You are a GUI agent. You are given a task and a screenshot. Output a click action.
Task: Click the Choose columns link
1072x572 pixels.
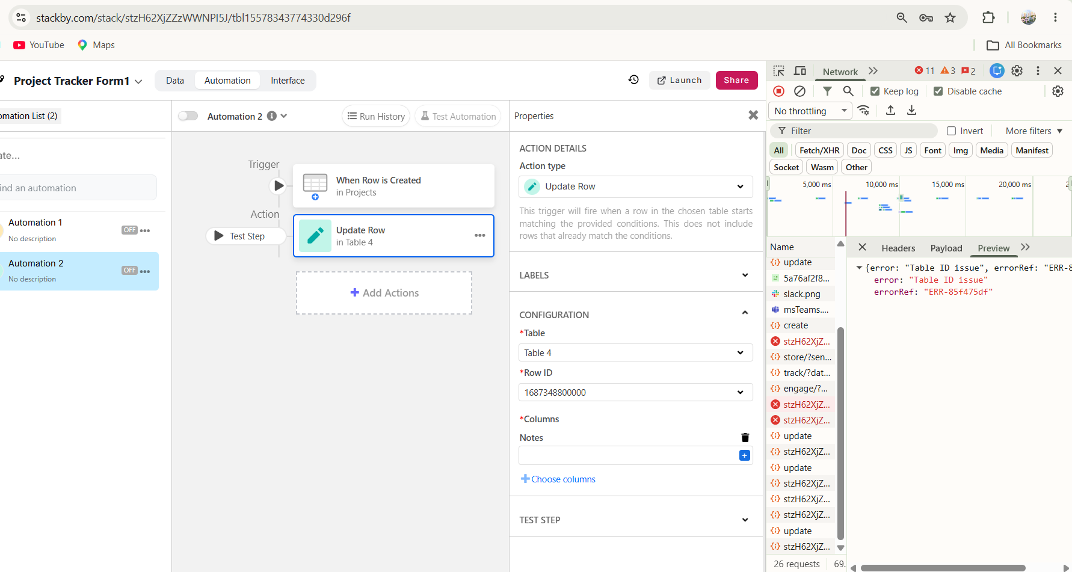(x=558, y=479)
